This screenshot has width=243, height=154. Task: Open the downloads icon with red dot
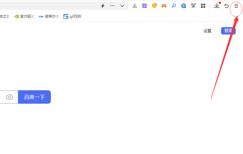(217, 6)
